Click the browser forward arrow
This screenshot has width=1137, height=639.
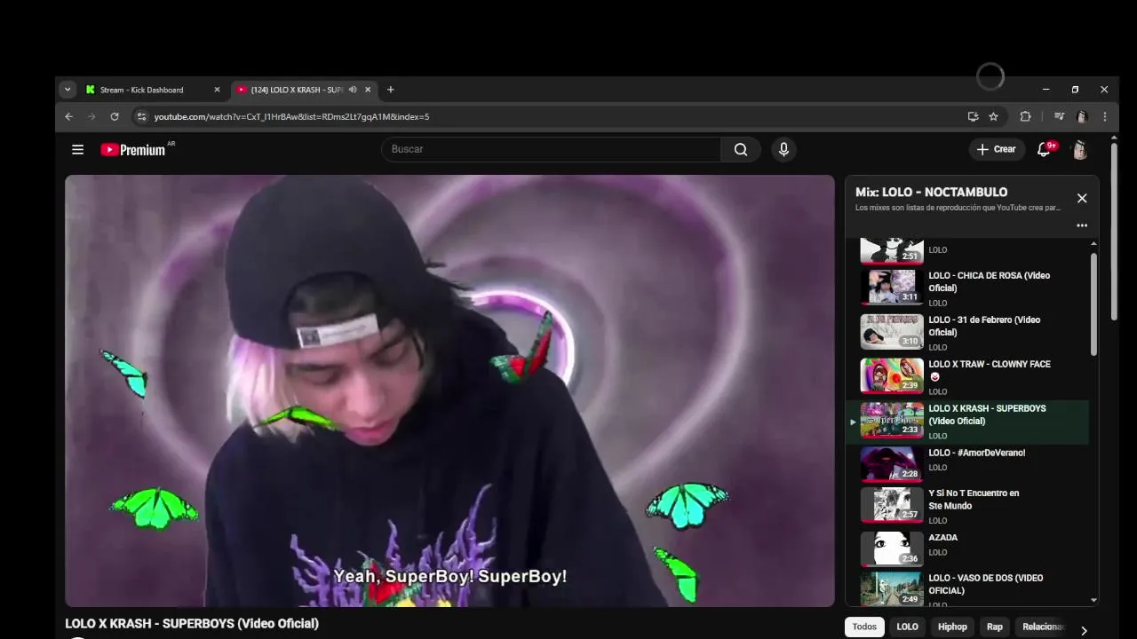tap(91, 116)
